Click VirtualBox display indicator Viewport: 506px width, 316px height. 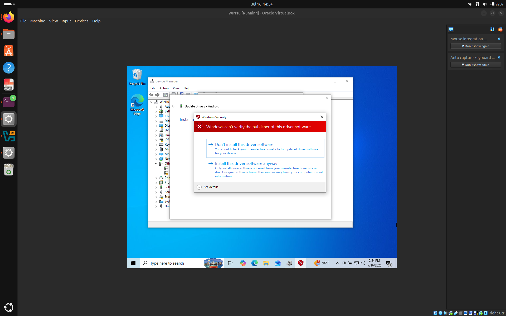[x=465, y=313]
